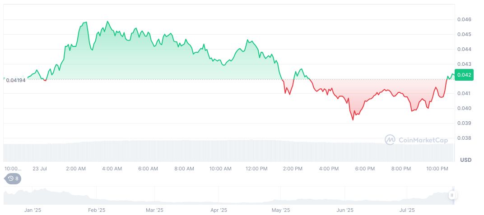Click the clock history badge showing 8

pos(13,178)
